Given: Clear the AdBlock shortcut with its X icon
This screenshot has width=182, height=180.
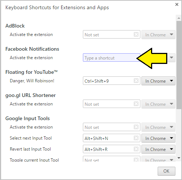Looking at the screenshot, I should click(x=136, y=35).
